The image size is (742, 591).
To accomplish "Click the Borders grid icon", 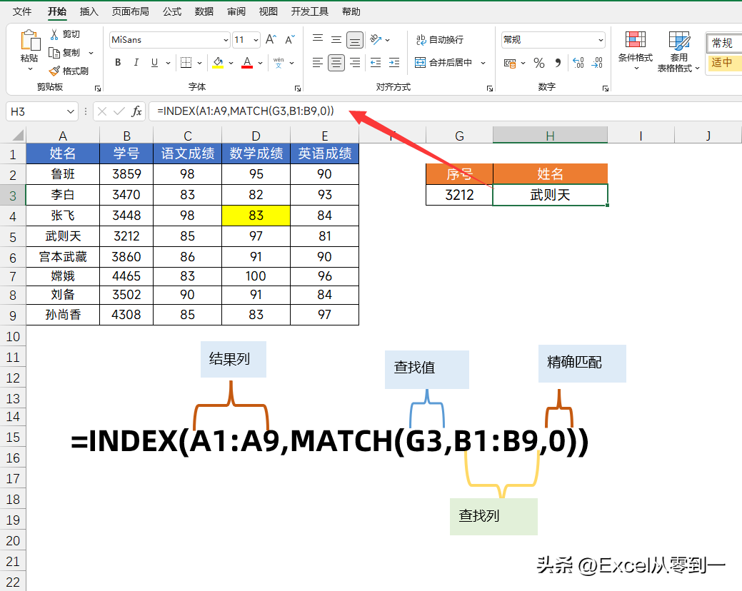I will (x=186, y=62).
